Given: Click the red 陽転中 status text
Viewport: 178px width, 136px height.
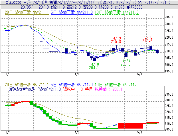Looking at the screenshot, I should pos(69,89).
